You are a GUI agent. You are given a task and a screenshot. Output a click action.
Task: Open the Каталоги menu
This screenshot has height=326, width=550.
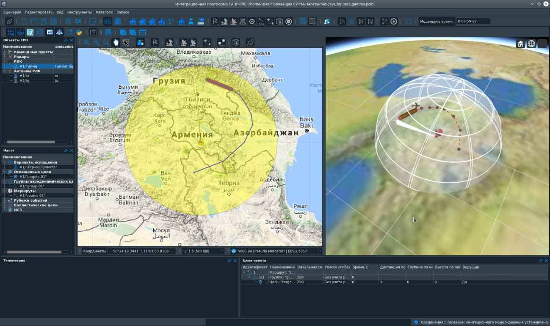tap(104, 12)
